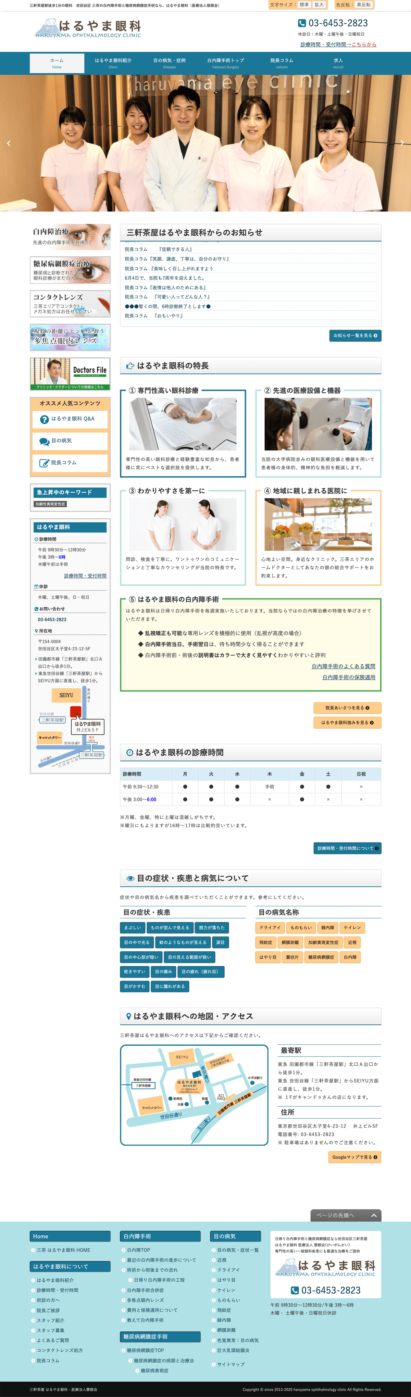Viewport: 411px width, 1397px height.
Task: Select disease tag 糖尿病網膜症
Action: [x=321, y=957]
